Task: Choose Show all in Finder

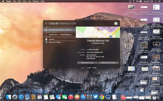Action: pos(59,42)
